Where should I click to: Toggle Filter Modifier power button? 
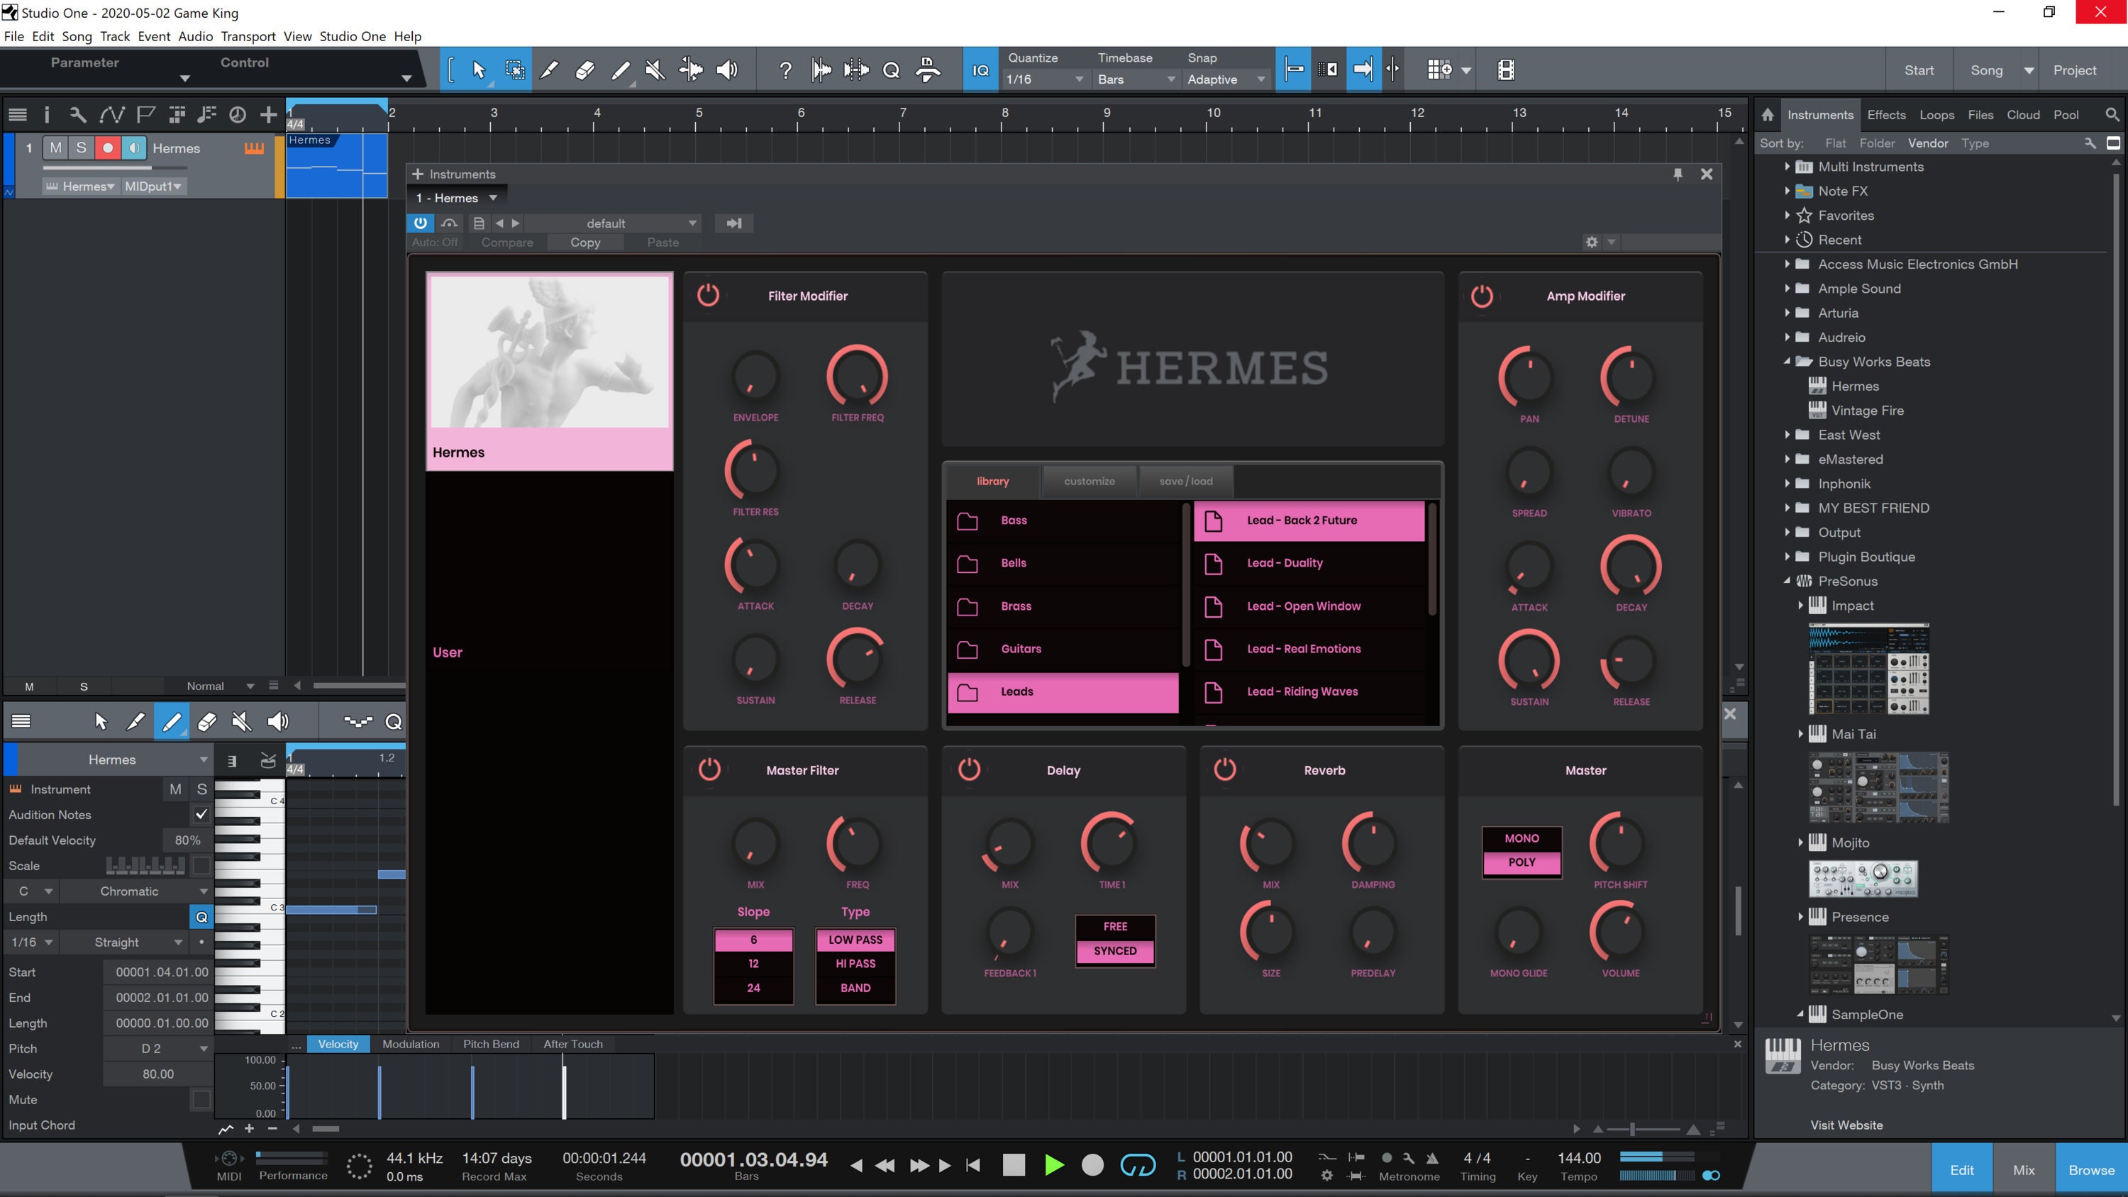(709, 295)
